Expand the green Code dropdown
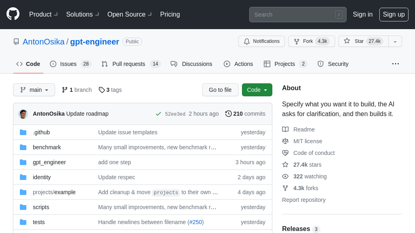 tap(257, 90)
